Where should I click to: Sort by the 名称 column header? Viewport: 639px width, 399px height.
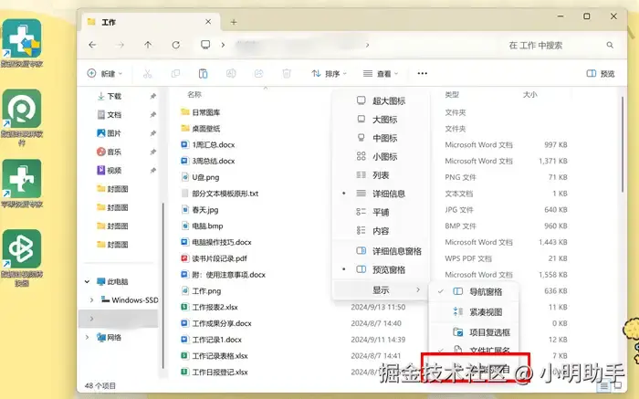(194, 95)
